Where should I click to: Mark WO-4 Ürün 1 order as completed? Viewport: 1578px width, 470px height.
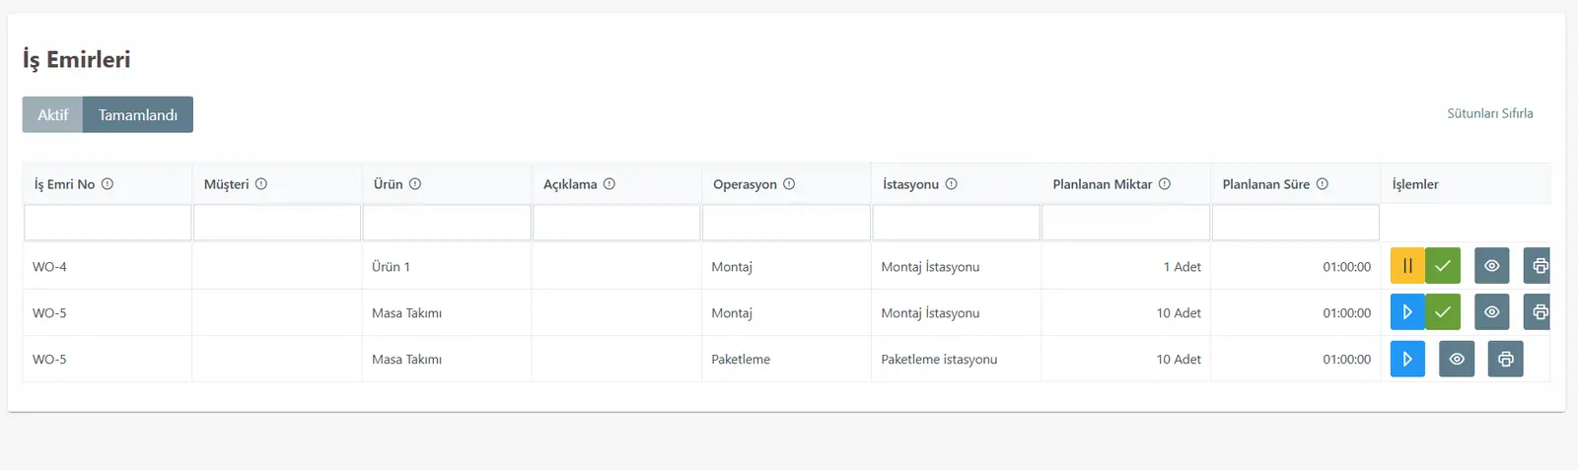coord(1443,266)
